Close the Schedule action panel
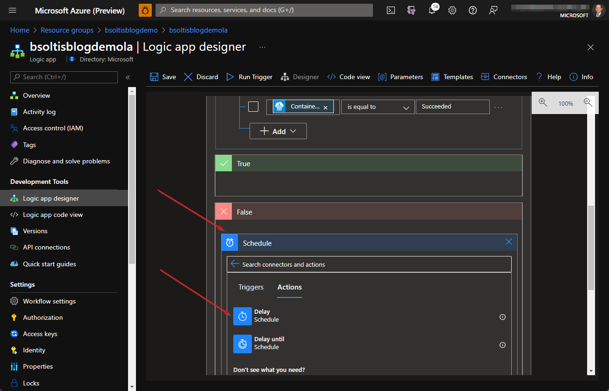Screen dimensions: 609x391 tap(508, 242)
